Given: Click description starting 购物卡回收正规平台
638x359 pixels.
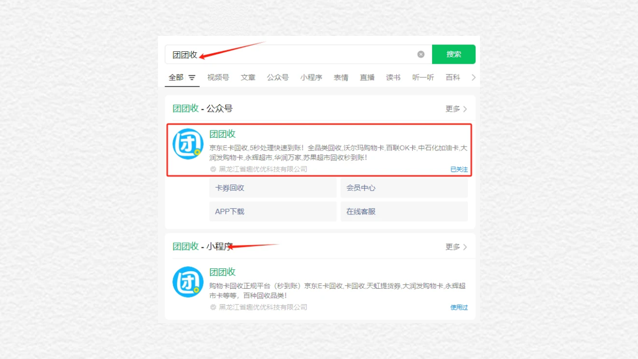Looking at the screenshot, I should pyautogui.click(x=337, y=291).
